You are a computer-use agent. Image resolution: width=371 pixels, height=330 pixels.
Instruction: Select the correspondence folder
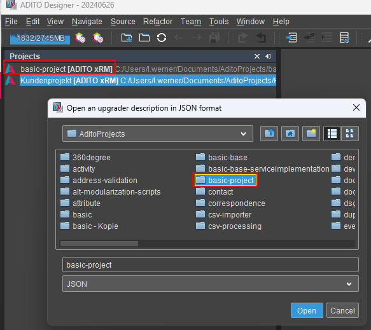(230, 203)
